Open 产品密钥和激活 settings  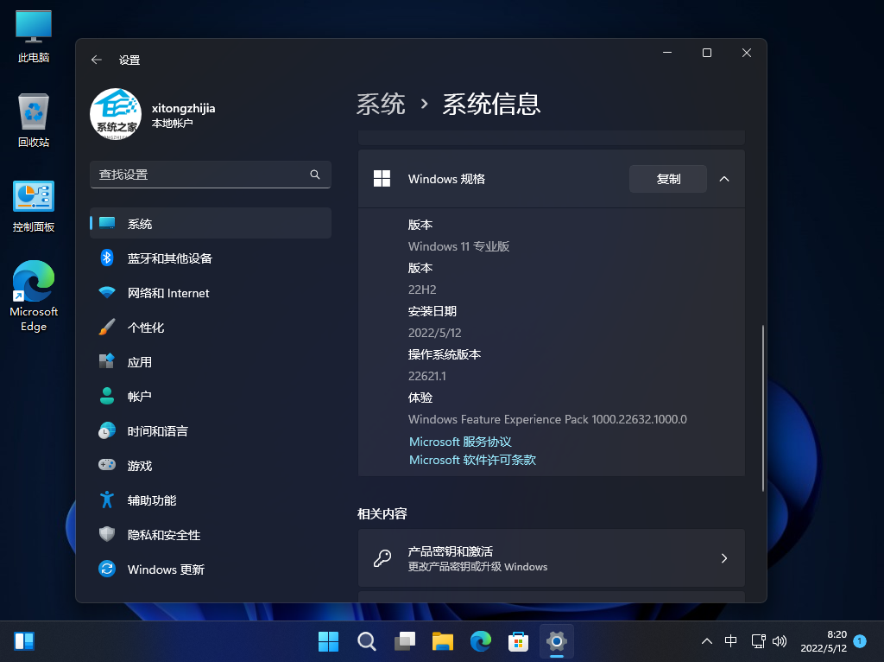pos(551,557)
